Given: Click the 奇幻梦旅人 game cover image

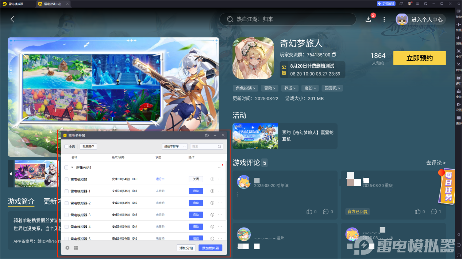Looking at the screenshot, I should click(x=253, y=58).
